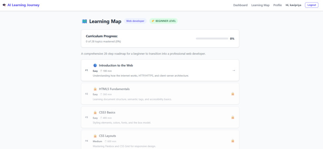Click the right-side lock icon on HTML5 Fundamentals card
The image size is (323, 149).
point(233,94)
